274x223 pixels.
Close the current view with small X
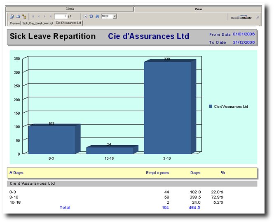coord(258,17)
